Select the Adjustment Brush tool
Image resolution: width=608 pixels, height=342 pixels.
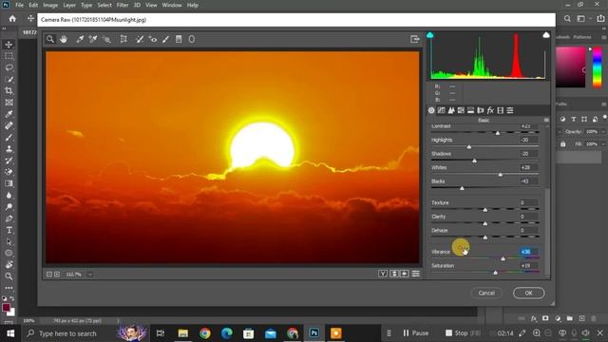pos(166,39)
